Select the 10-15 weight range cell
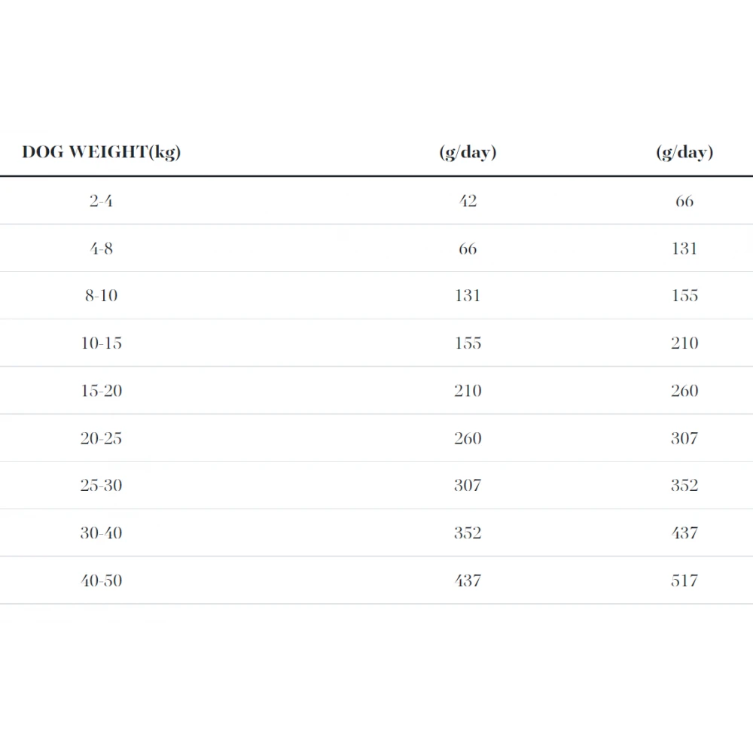 click(101, 343)
